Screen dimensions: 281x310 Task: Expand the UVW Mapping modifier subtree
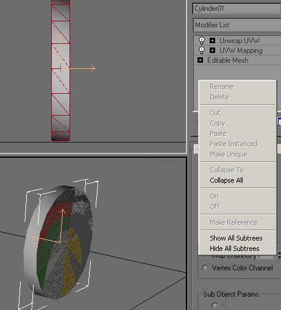212,50
